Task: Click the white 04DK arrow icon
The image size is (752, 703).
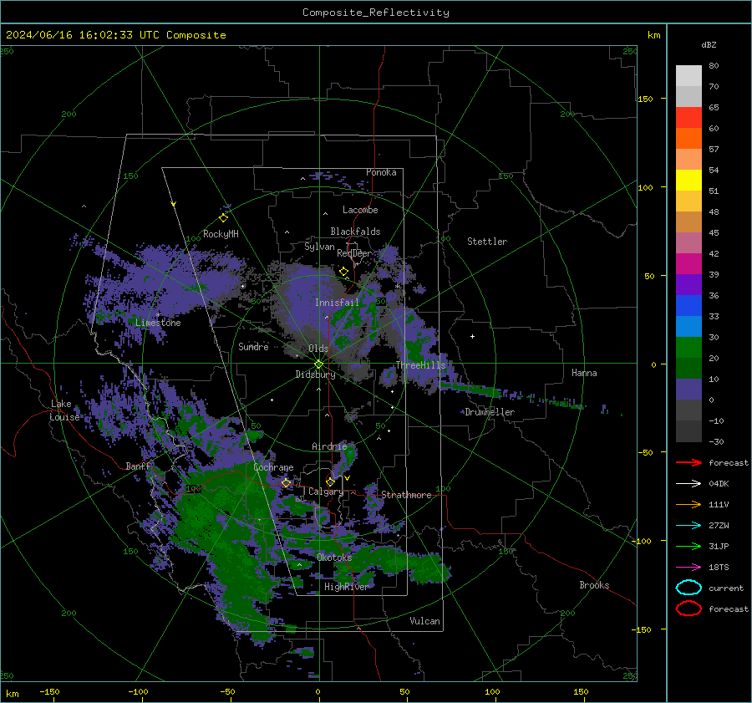Action: (x=688, y=484)
